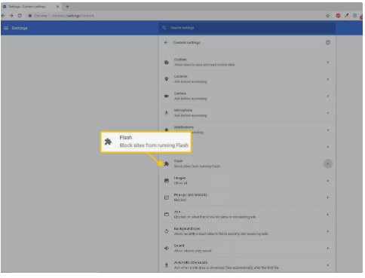
Task: Go back from Content settings using the arrow
Action: tap(166, 42)
